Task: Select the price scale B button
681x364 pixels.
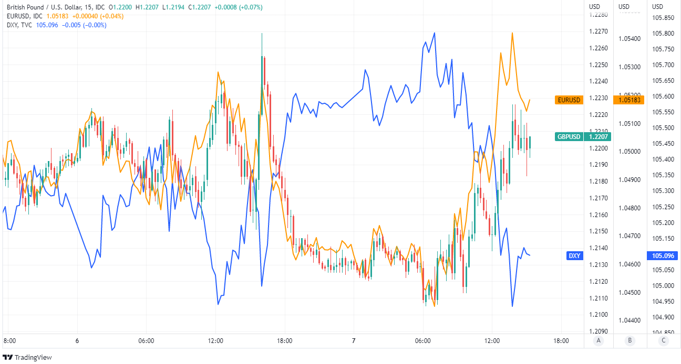Action: coord(630,341)
